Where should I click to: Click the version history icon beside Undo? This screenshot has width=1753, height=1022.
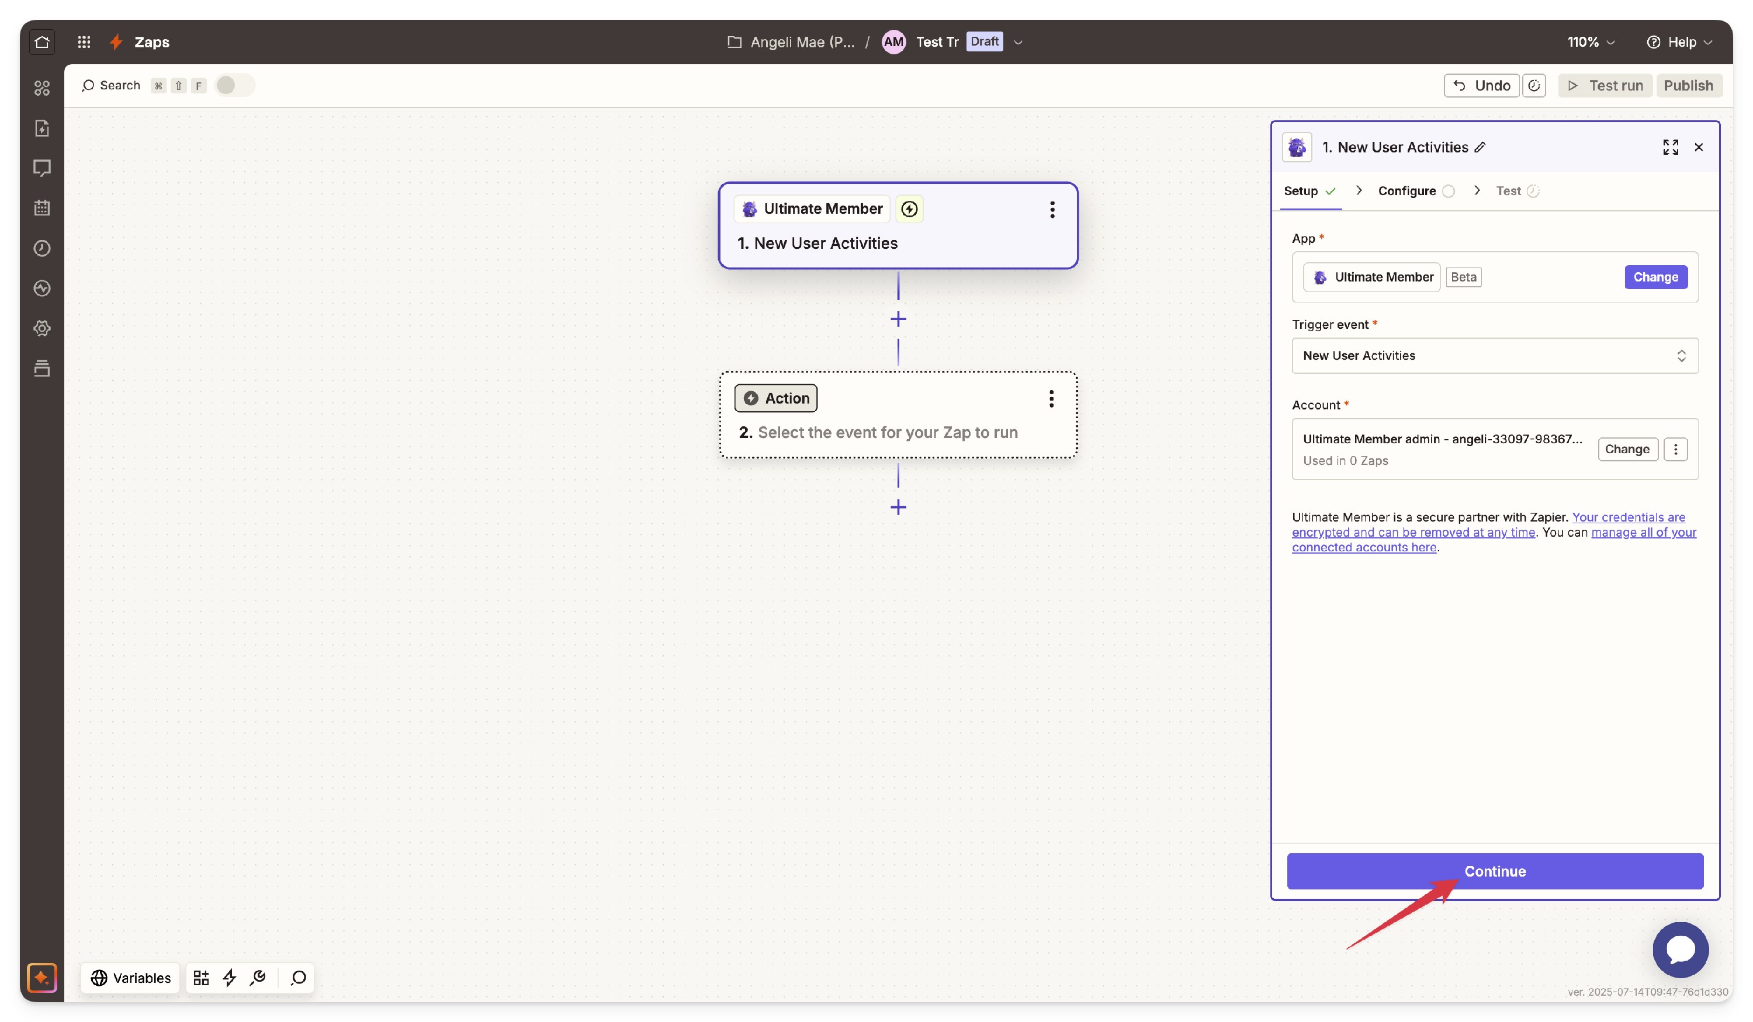pyautogui.click(x=1534, y=85)
